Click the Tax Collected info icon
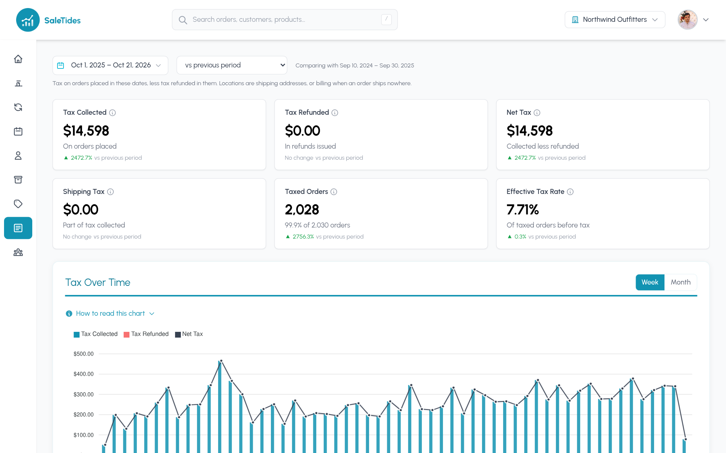The width and height of the screenshot is (726, 453). pos(113,113)
